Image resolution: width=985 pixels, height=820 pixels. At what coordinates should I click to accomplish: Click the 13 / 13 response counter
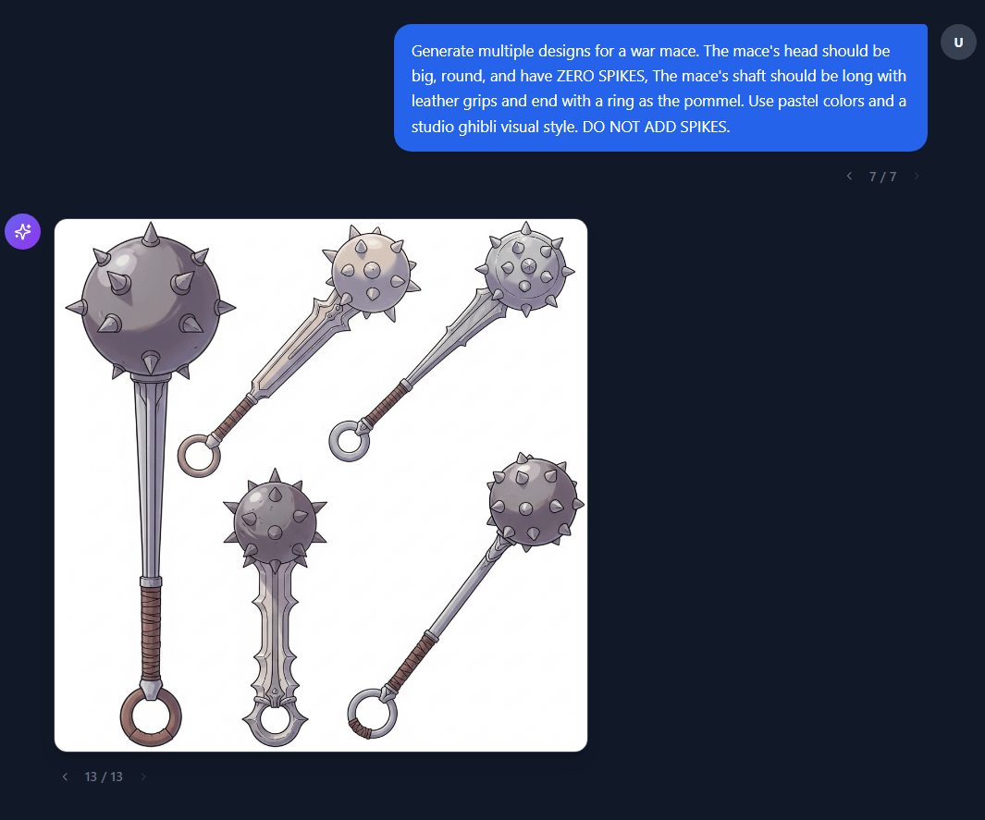[104, 777]
